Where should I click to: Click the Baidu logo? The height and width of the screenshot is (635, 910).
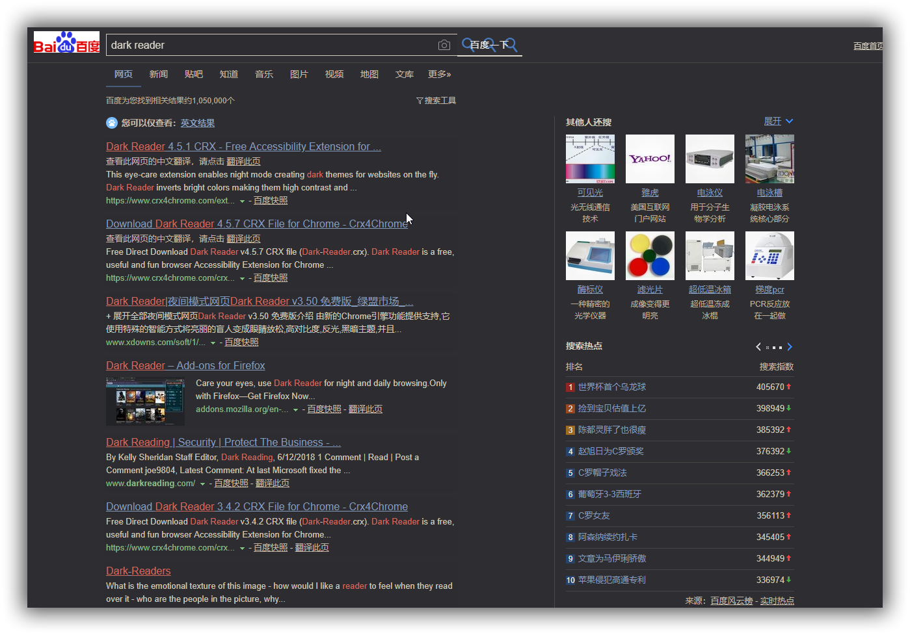(x=67, y=42)
